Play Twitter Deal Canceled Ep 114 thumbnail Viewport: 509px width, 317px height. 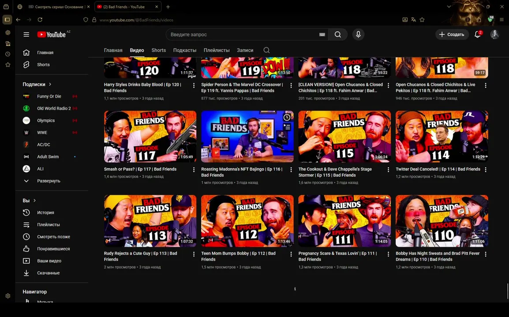442,136
